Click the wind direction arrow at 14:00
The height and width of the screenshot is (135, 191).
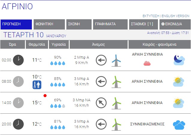pyautogui.click(x=101, y=103)
